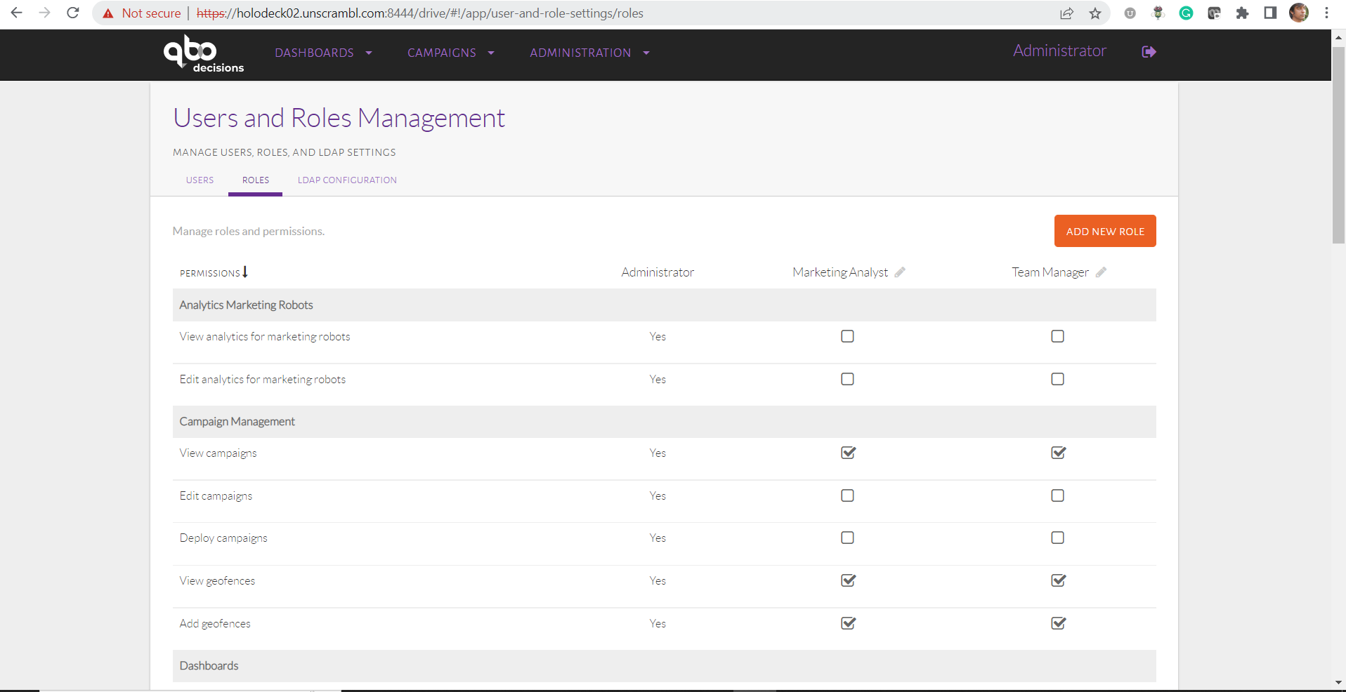Screen dimensions: 1346x692
Task: Click the Edit campaigns permission label
Action: [x=216, y=496]
